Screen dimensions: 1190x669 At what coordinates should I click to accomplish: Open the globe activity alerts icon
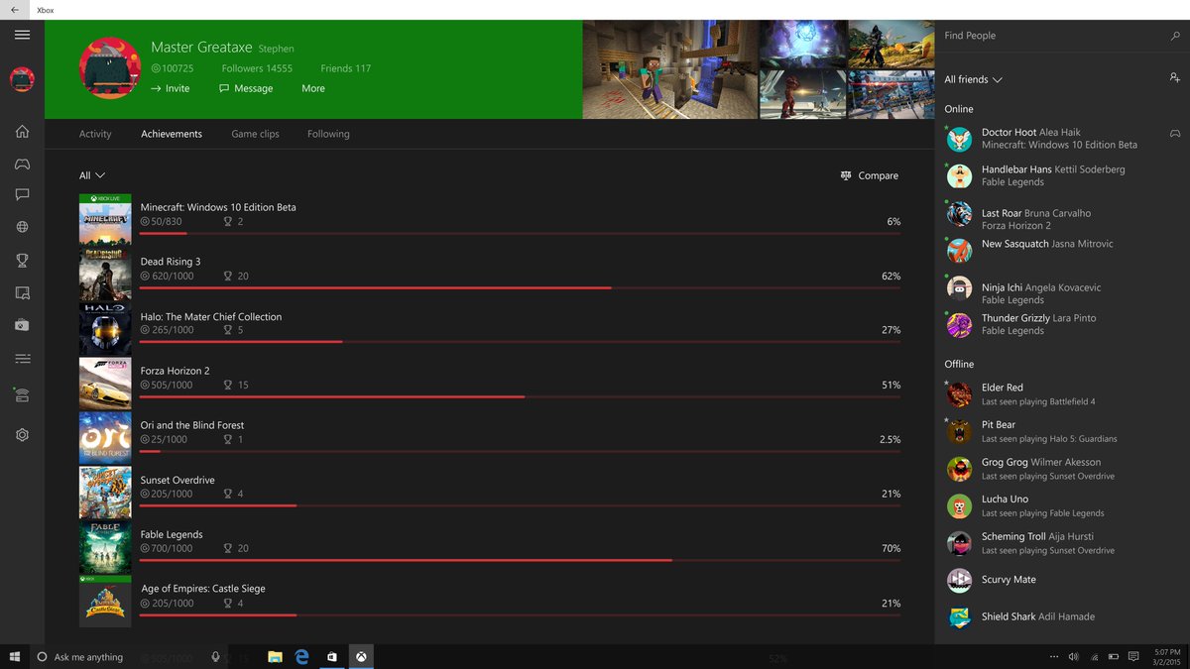coord(22,227)
